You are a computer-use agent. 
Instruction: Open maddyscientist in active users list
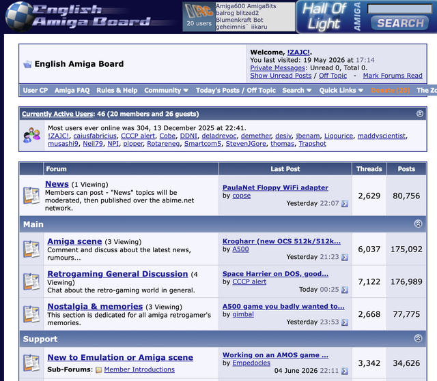(382, 136)
